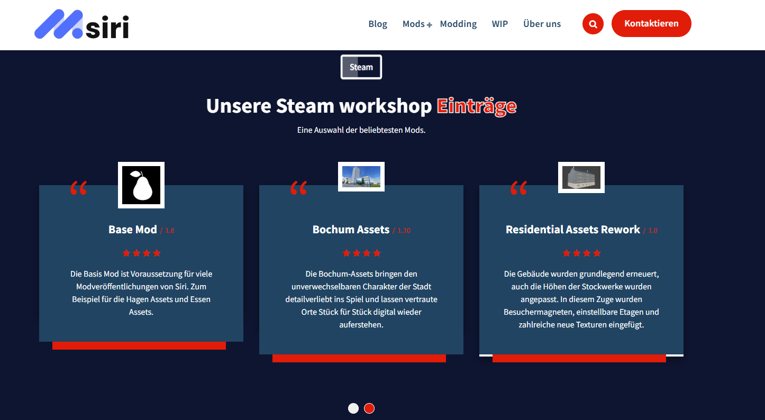Select the second red carousel dot
This screenshot has height=420, width=765.
[x=369, y=408]
